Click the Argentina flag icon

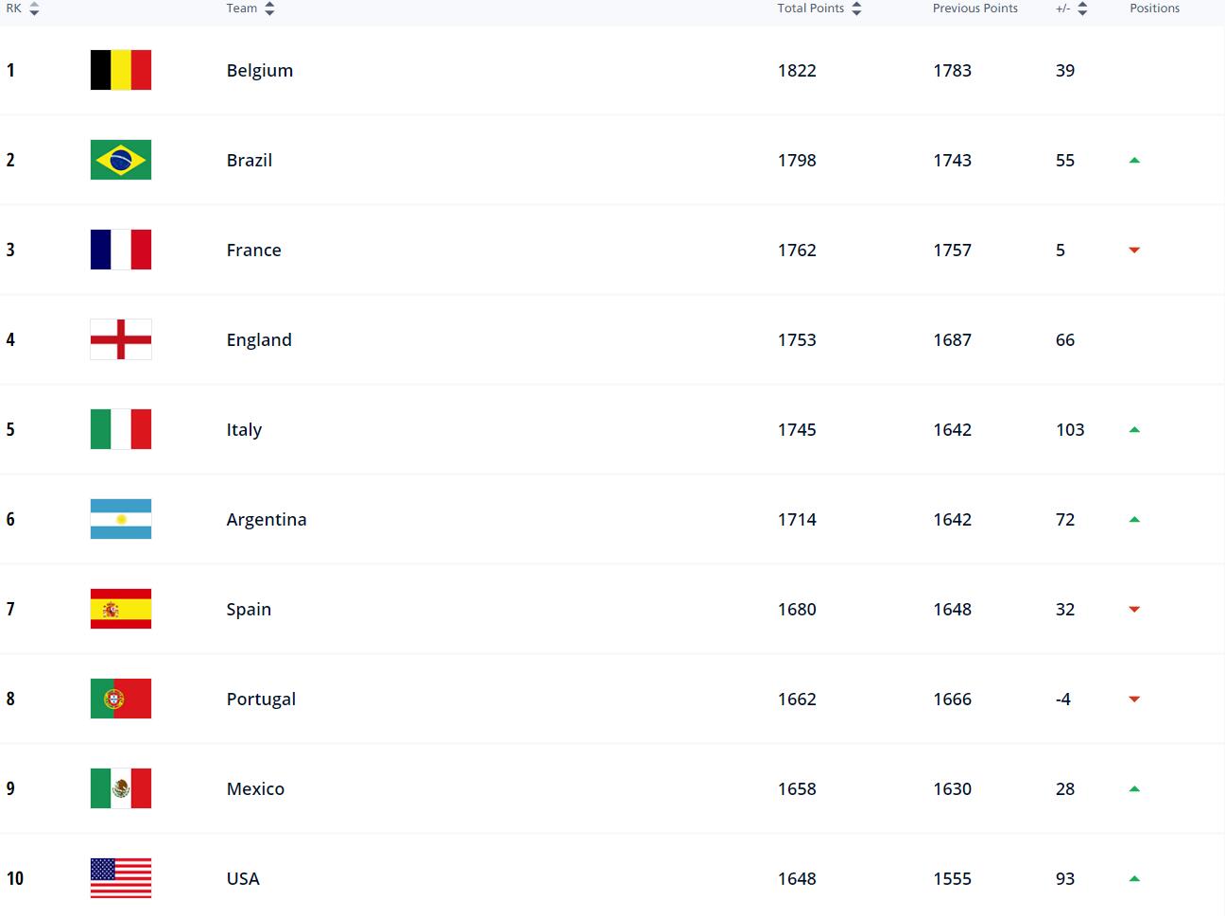pyautogui.click(x=121, y=519)
